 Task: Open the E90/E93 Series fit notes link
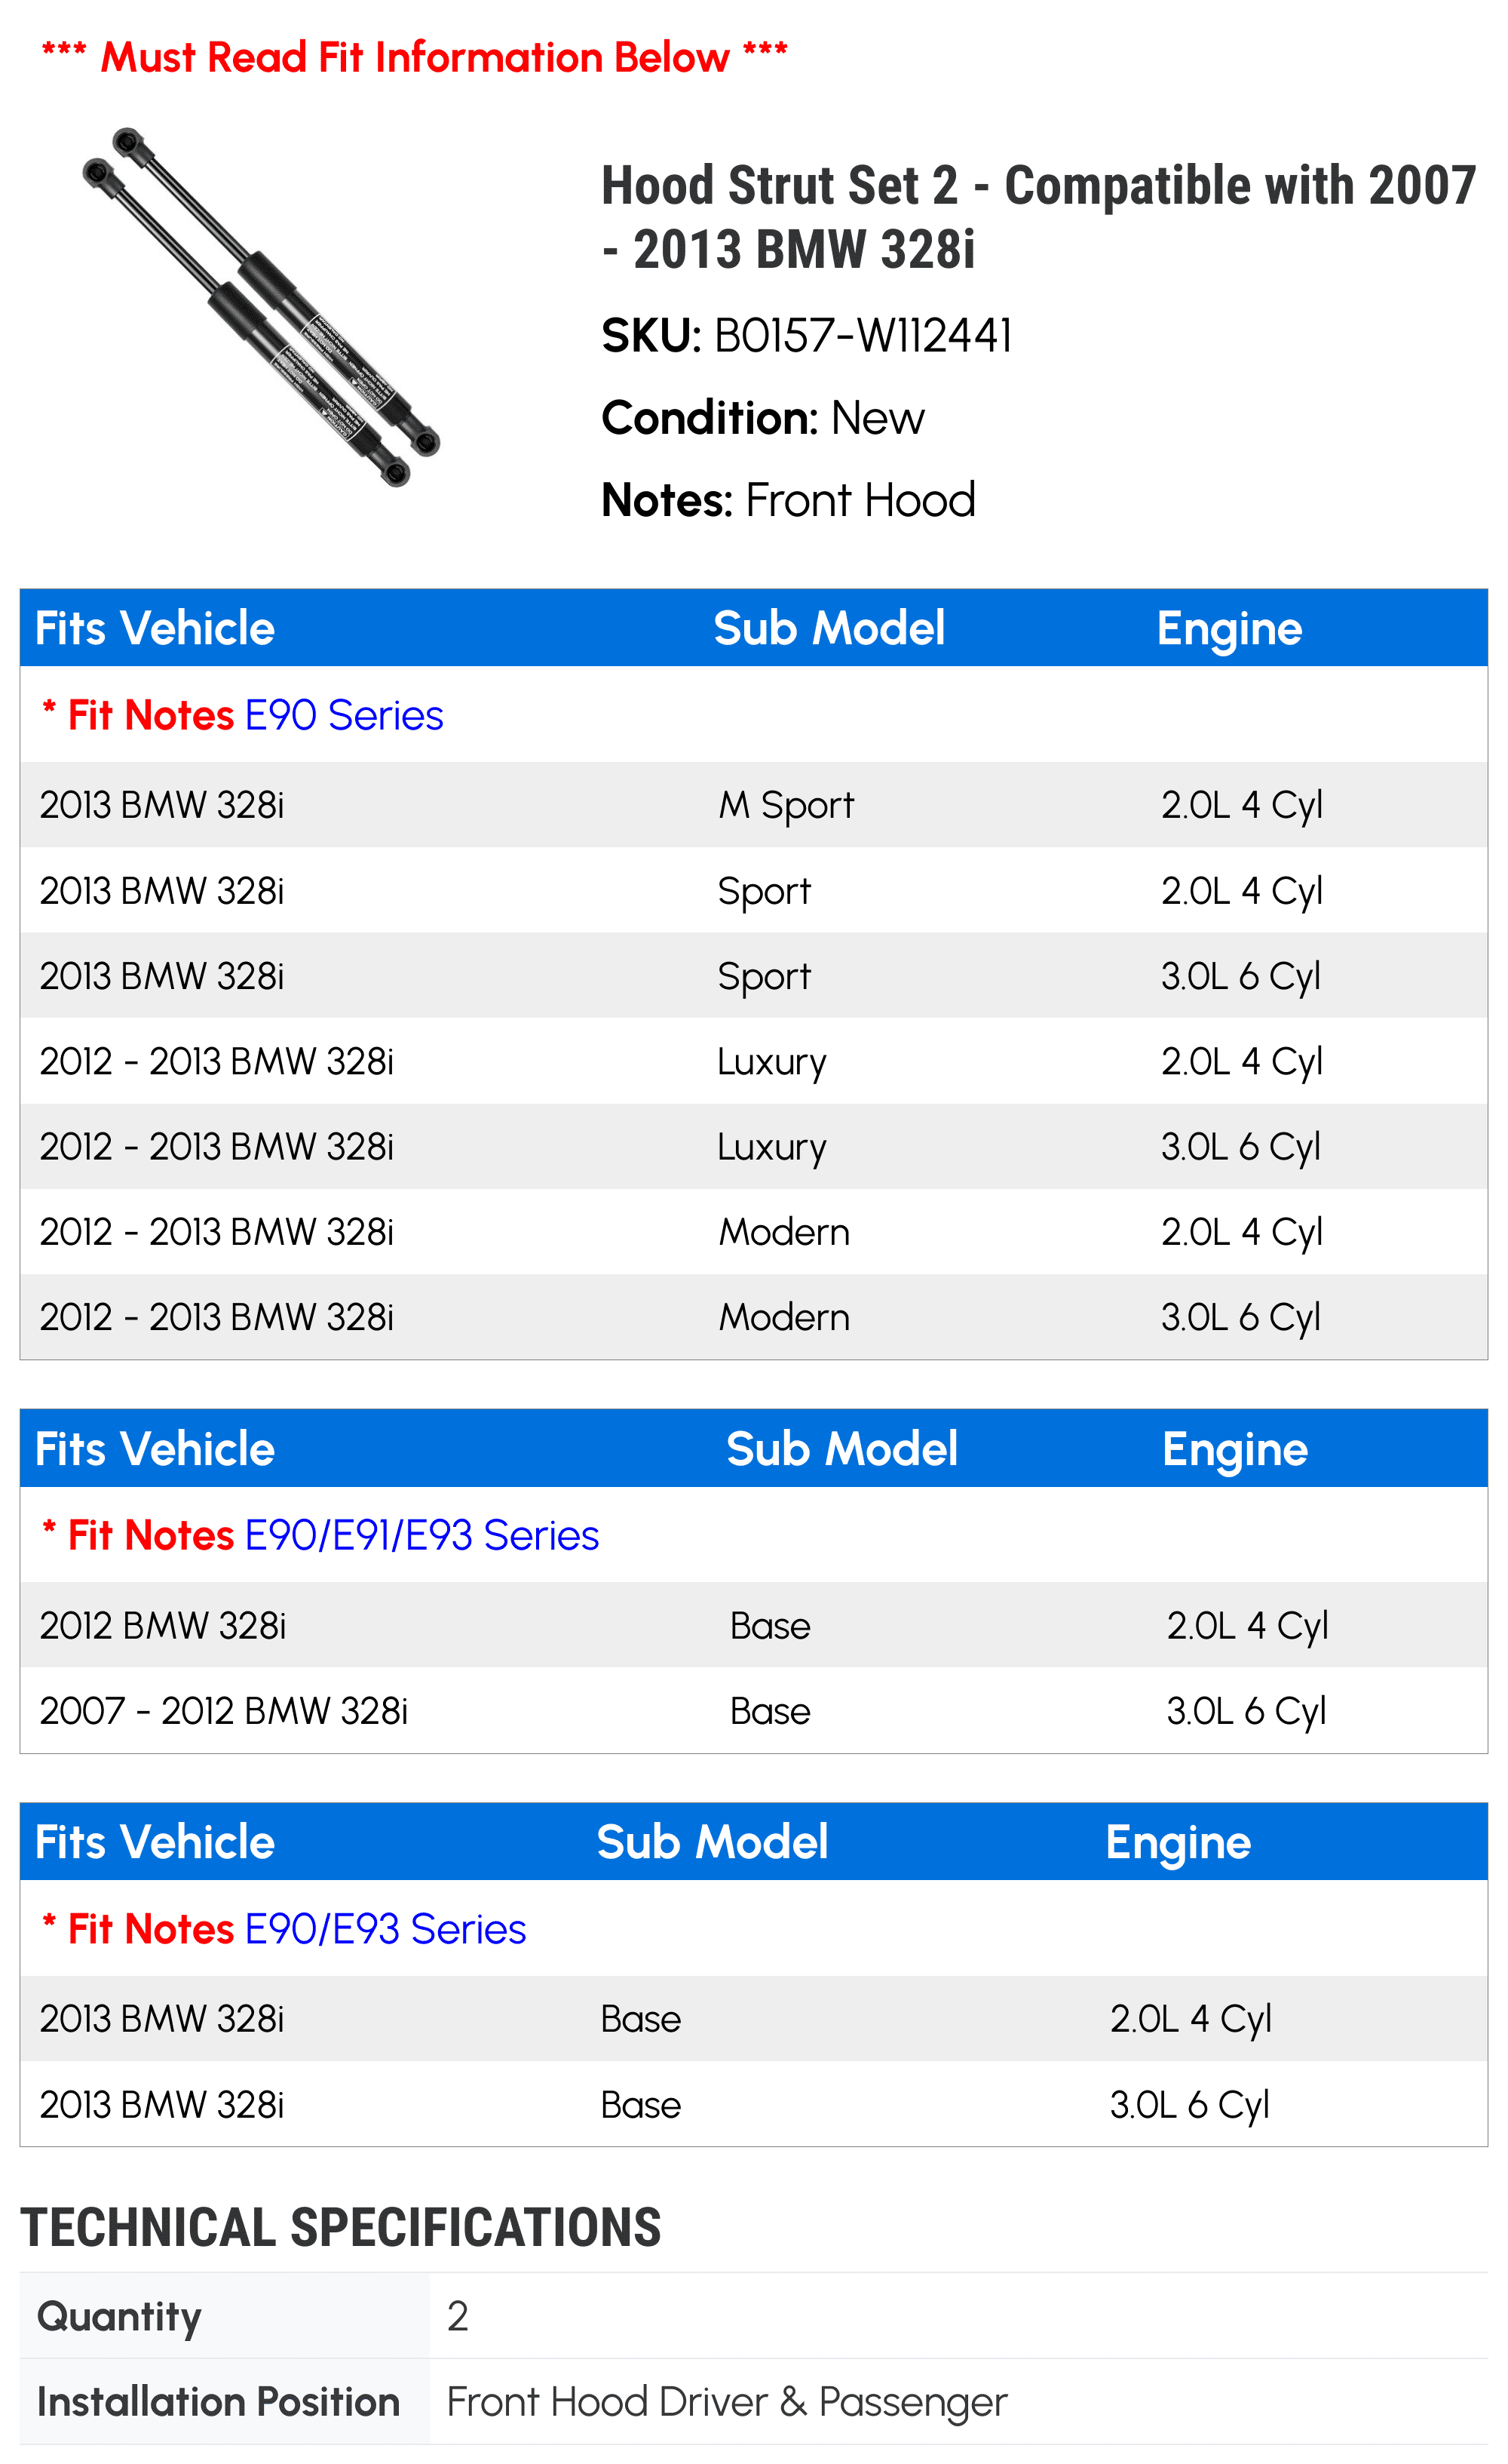point(385,1928)
